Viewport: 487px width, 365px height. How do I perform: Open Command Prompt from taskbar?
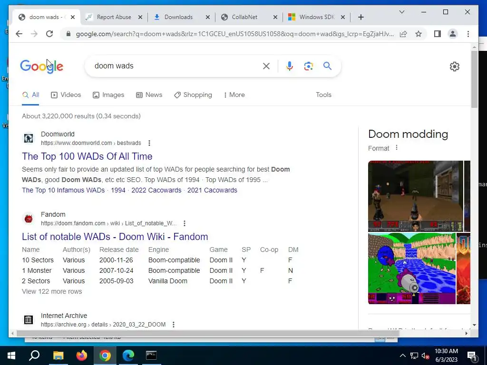(x=151, y=355)
